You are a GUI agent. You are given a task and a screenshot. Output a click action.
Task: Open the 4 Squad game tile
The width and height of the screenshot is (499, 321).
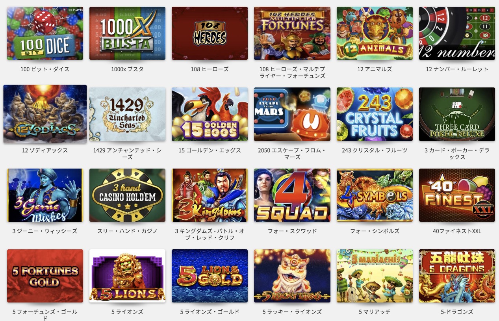[292, 195]
